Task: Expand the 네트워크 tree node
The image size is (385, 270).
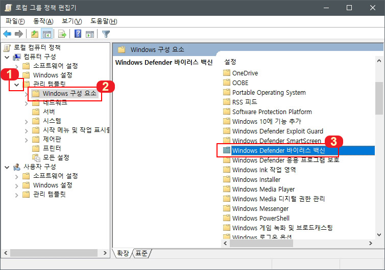Action: [x=26, y=103]
